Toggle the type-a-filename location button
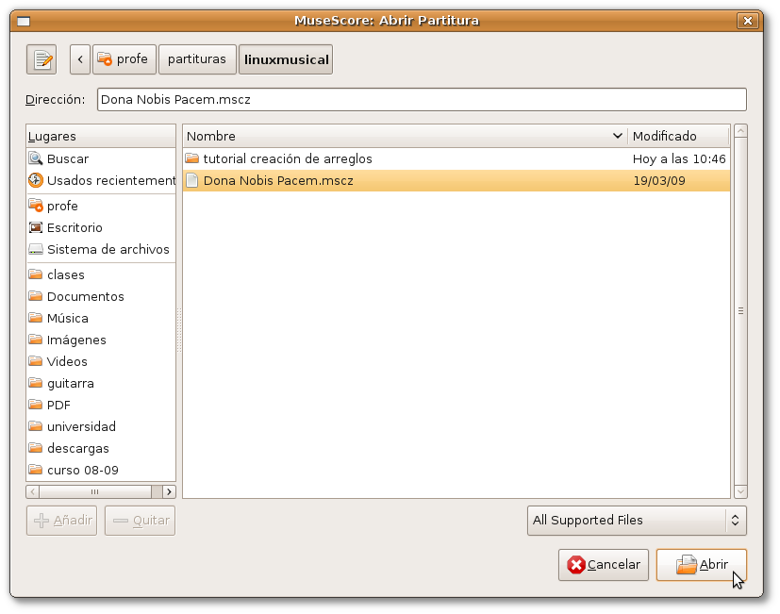 [41, 59]
